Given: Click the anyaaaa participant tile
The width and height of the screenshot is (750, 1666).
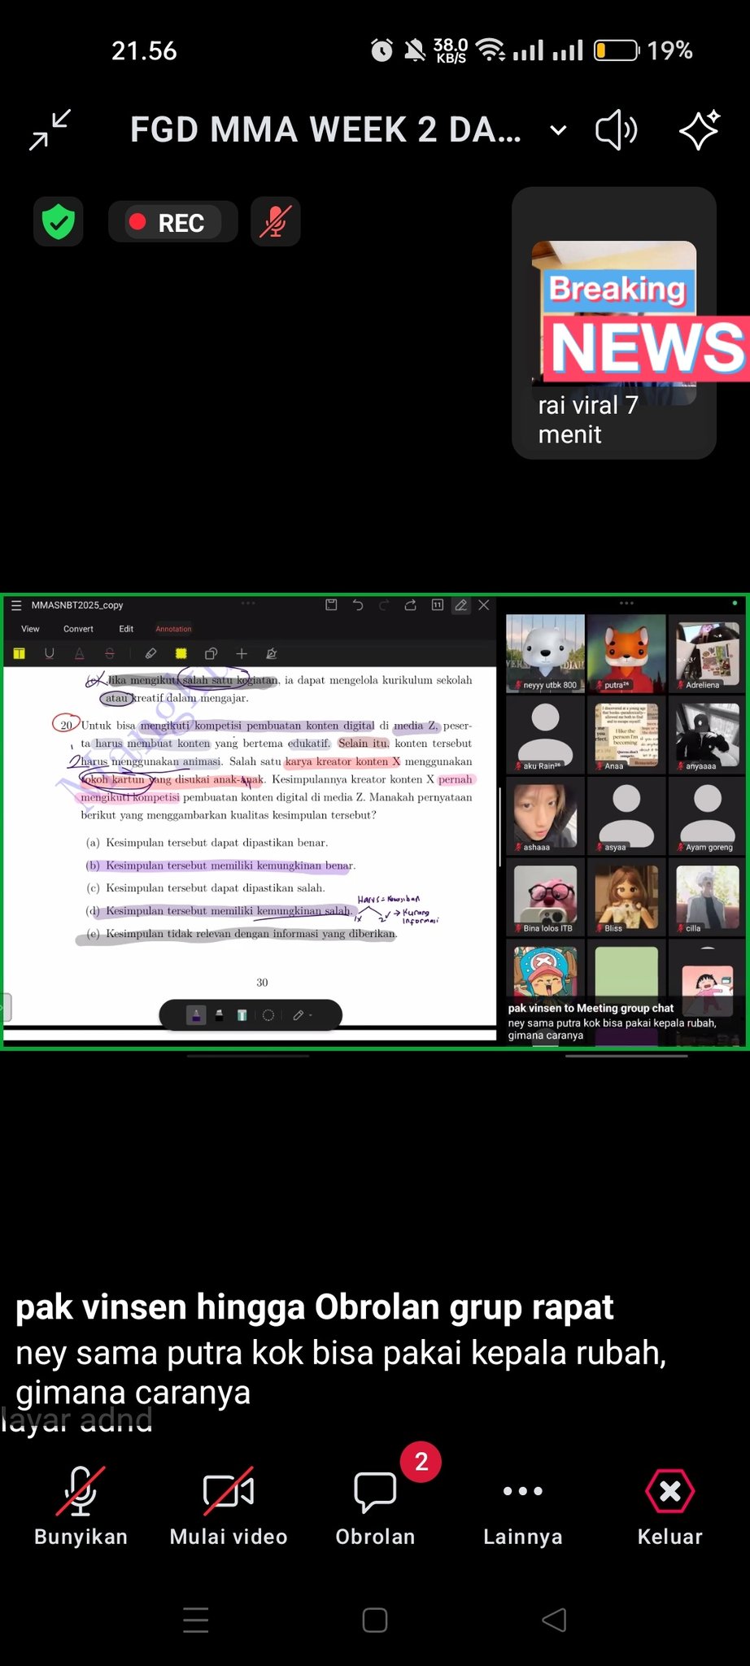Looking at the screenshot, I should 706,735.
